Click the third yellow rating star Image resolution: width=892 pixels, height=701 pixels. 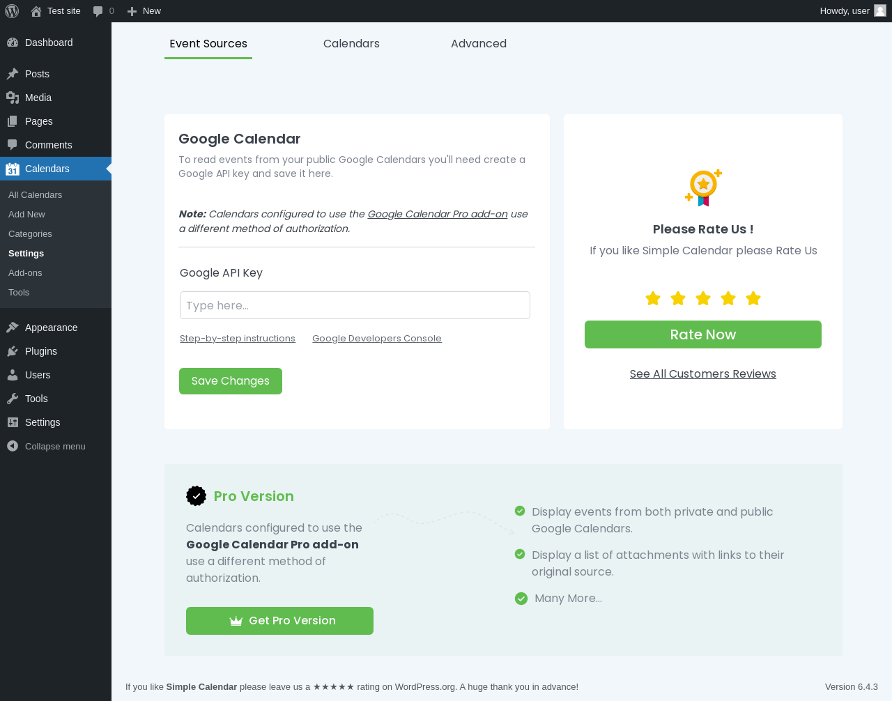point(703,299)
